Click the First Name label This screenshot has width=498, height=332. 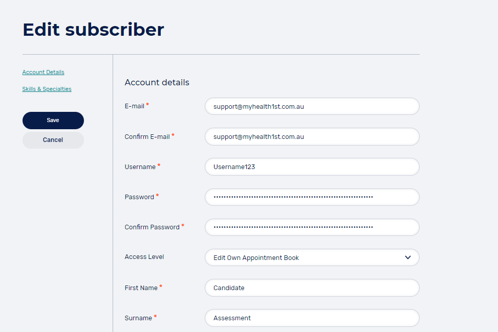(x=141, y=288)
